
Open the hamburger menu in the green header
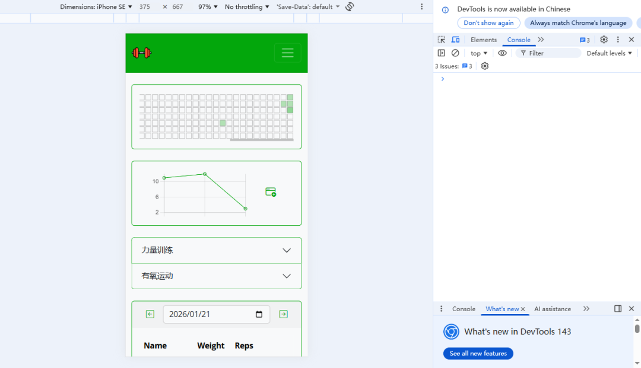[288, 53]
